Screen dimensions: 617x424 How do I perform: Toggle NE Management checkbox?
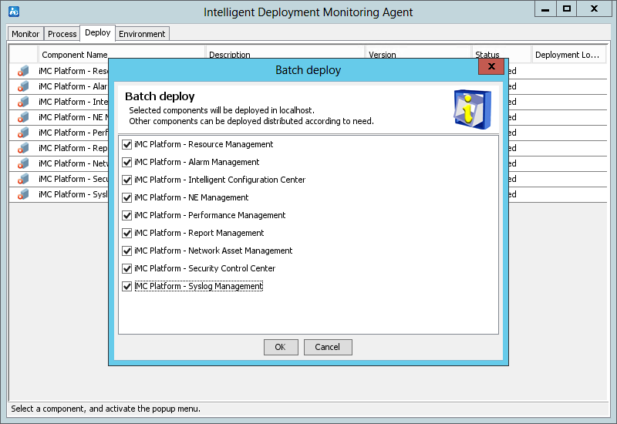(126, 198)
